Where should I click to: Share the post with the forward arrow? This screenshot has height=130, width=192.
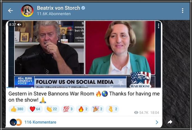[x=170, y=122]
